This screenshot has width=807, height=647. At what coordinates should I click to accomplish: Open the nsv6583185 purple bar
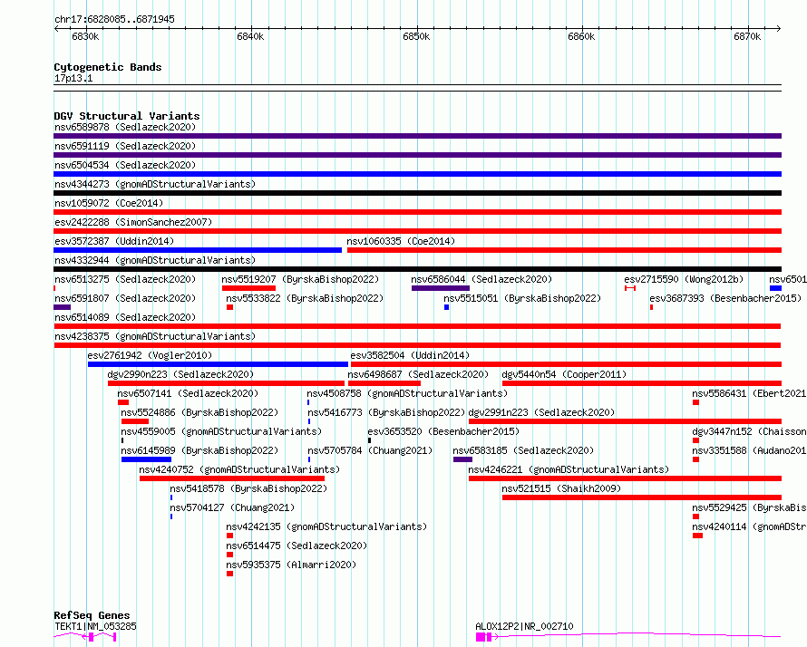[462, 459]
